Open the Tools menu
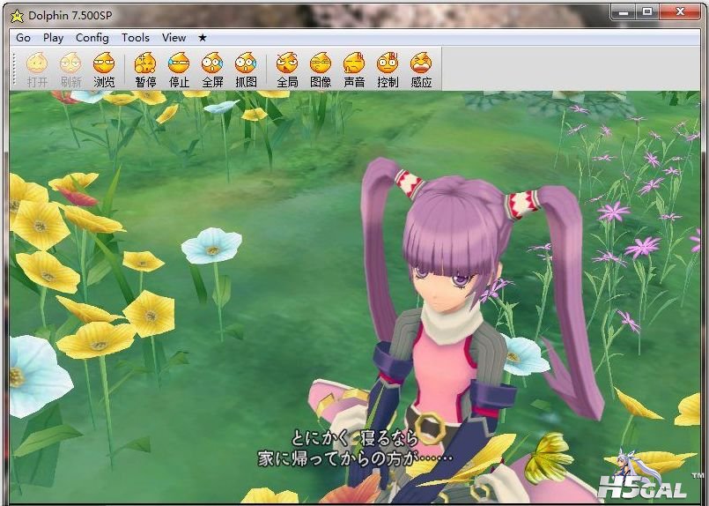Screen dimensions: 709x506 [x=136, y=38]
